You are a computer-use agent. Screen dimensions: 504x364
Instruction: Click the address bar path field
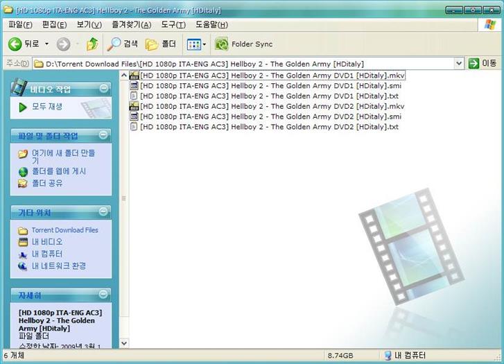point(244,64)
